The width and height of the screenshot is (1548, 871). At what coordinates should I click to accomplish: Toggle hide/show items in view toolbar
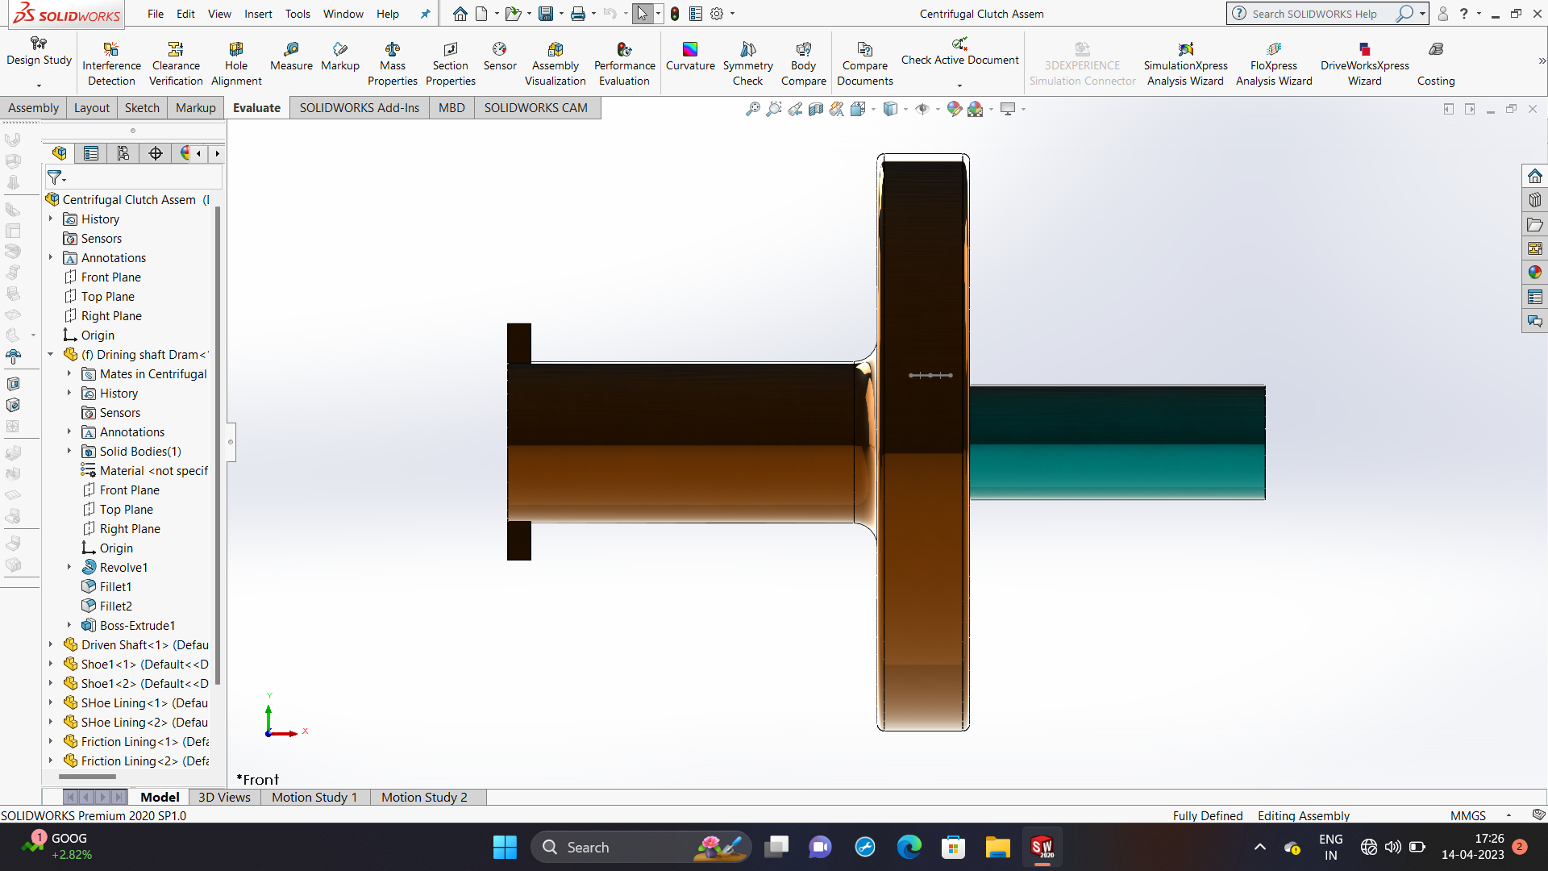coord(922,109)
